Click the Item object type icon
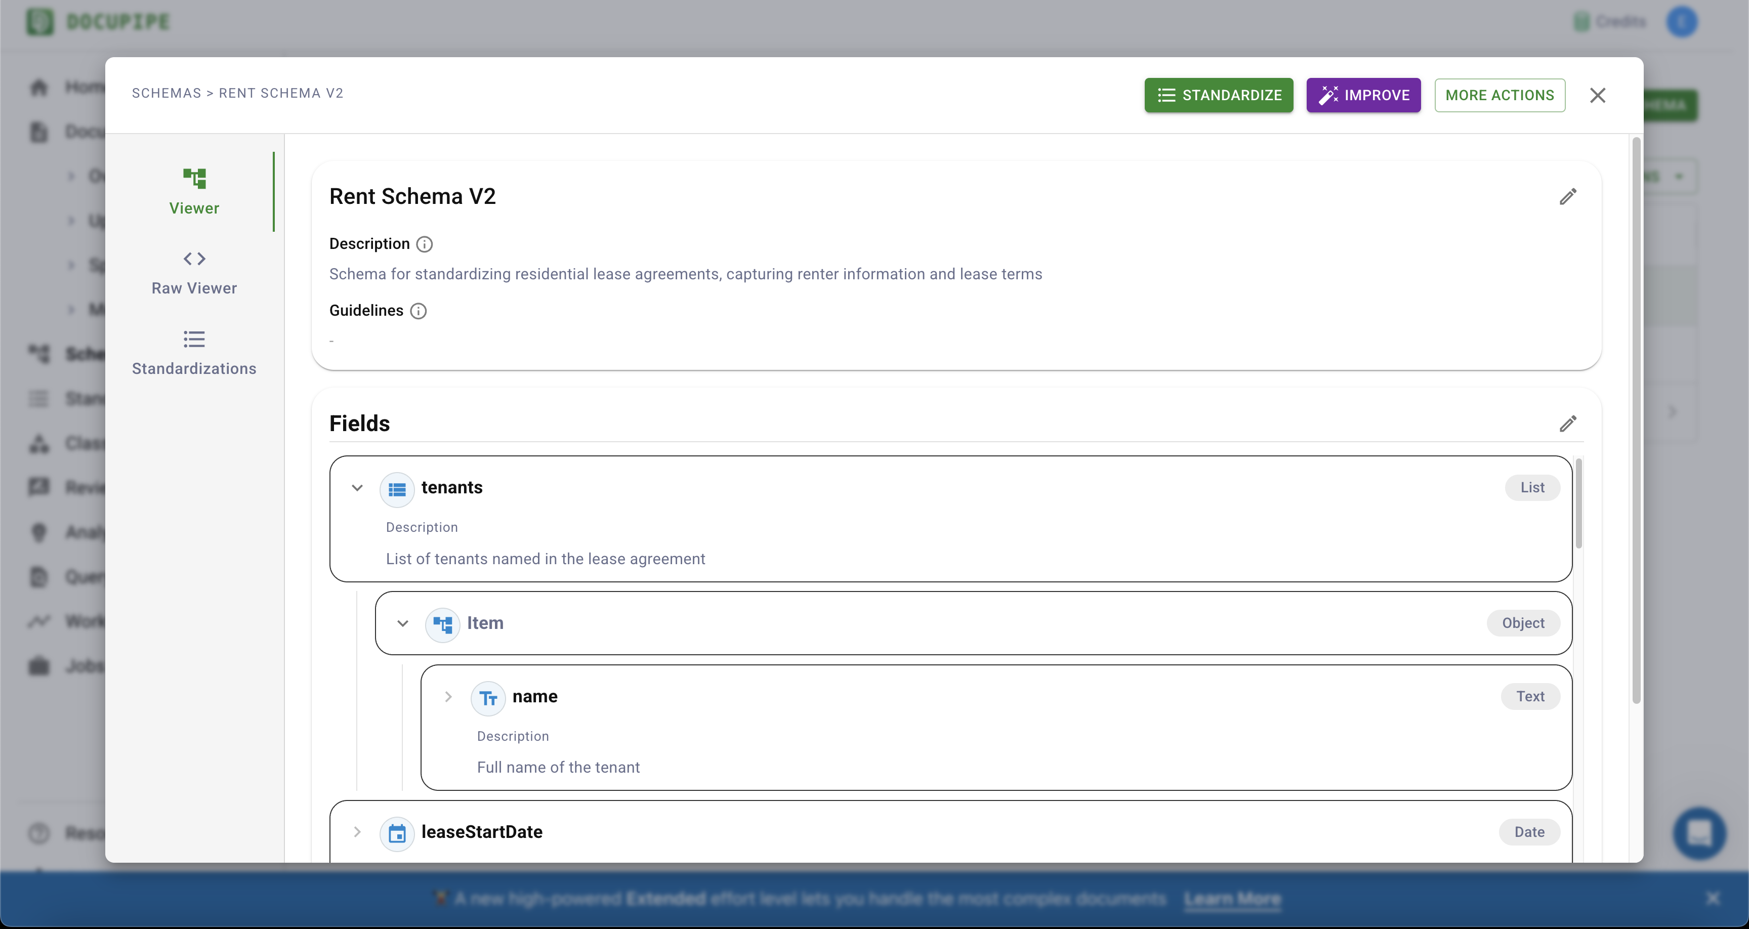The width and height of the screenshot is (1749, 929). [x=443, y=624]
